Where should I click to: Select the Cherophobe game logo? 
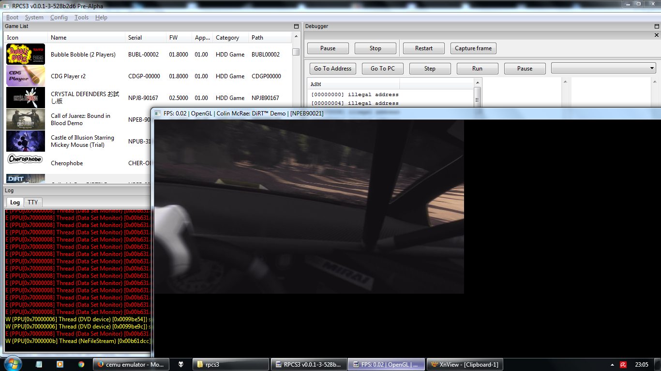(26, 159)
